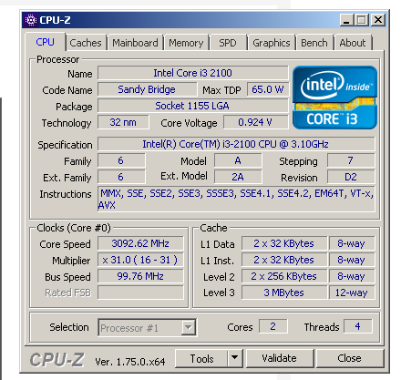Click the Validate button
The image size is (401, 380).
coord(280,358)
